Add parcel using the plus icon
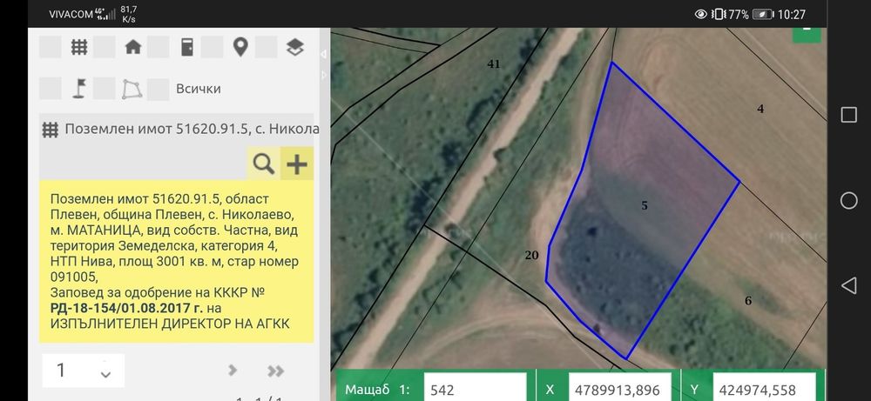Screen dimensions: 871x401 pos(297,164)
